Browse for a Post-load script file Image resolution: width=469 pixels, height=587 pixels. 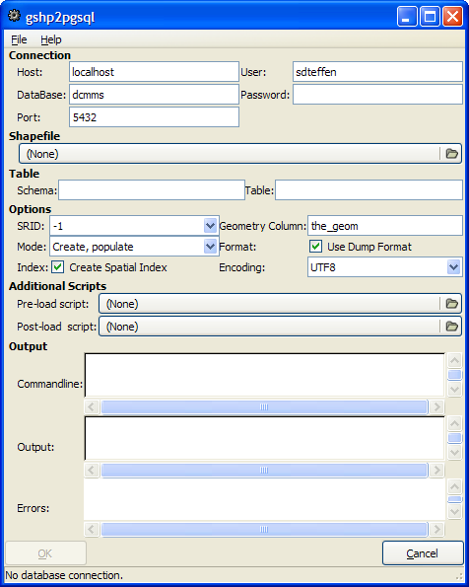(451, 327)
